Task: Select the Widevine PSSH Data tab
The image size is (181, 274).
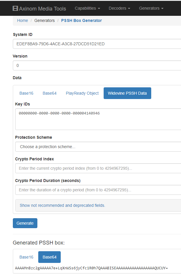Action: pyautogui.click(x=127, y=93)
